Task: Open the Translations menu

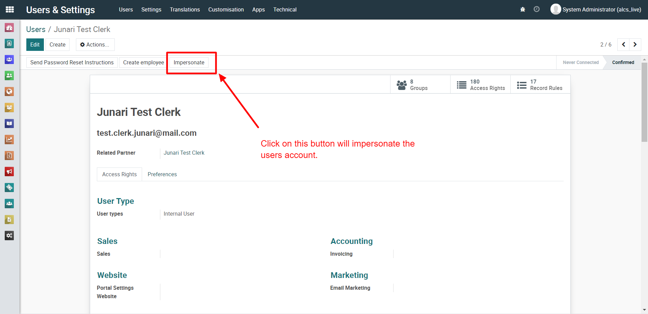Action: 185,9
